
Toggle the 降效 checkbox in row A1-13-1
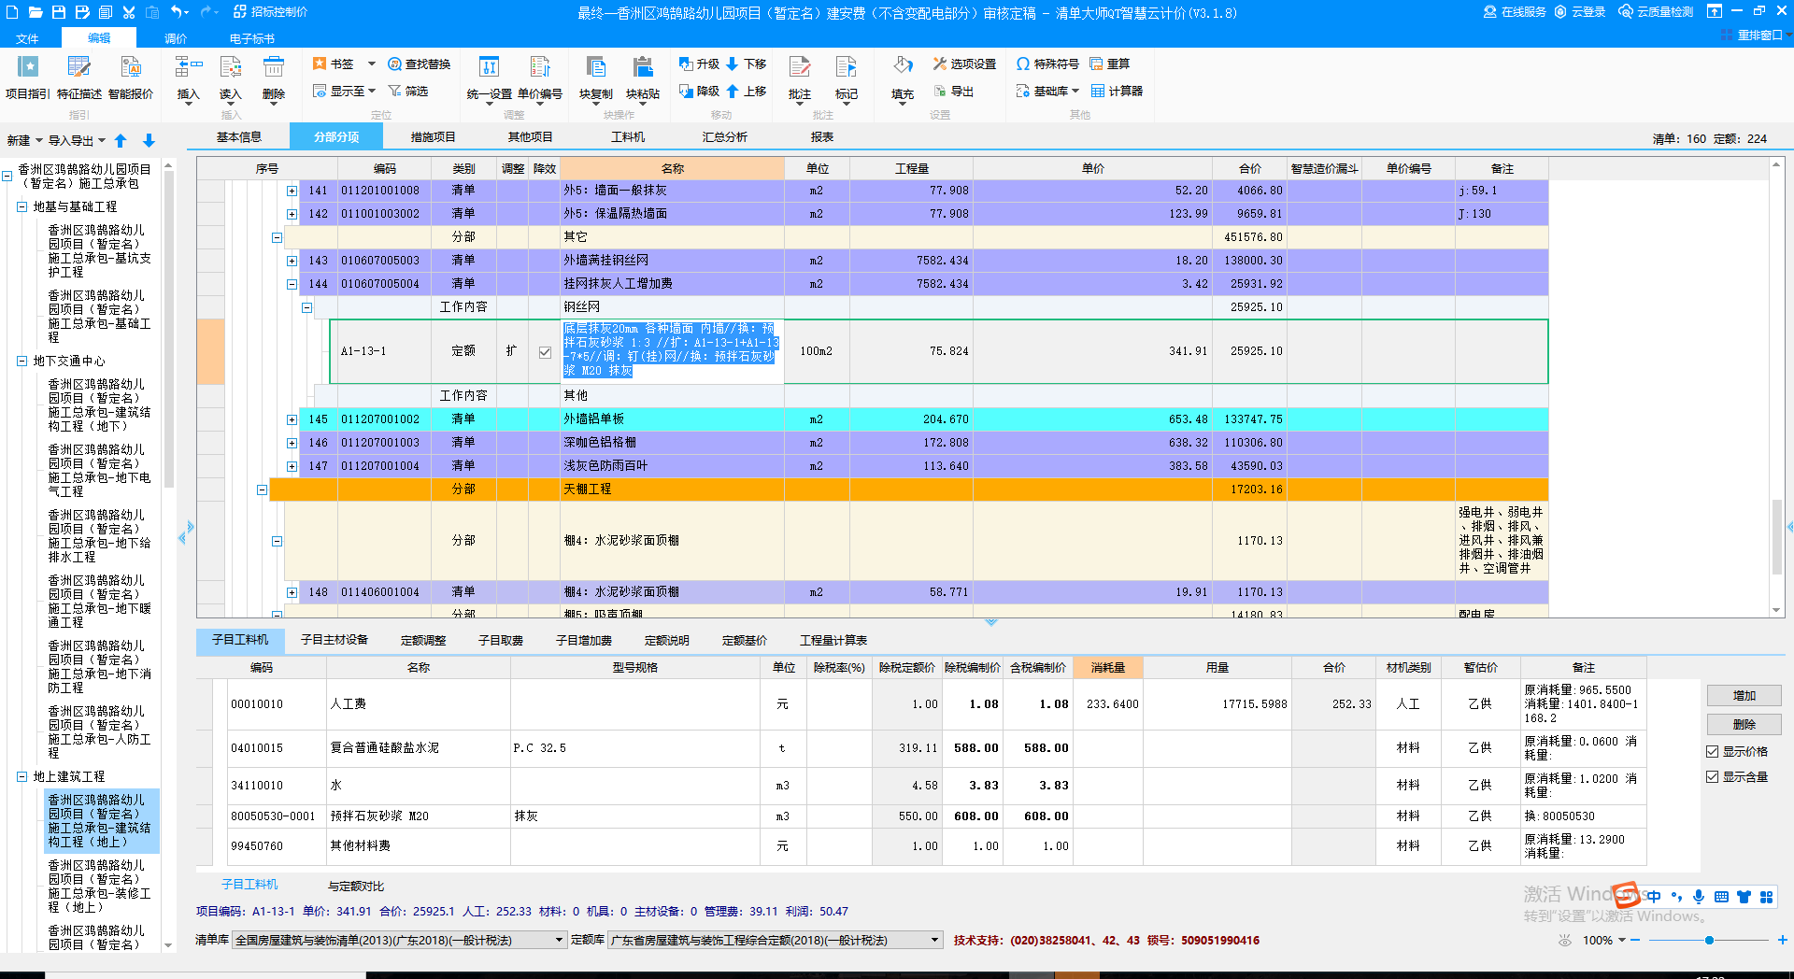click(x=545, y=352)
